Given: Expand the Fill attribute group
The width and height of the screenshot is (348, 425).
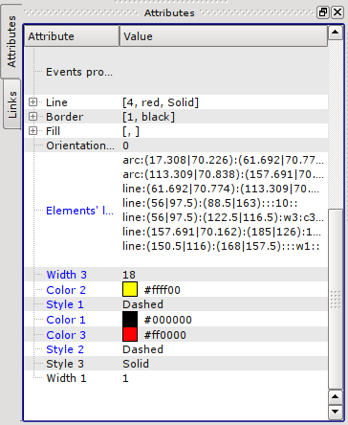Looking at the screenshot, I should click(x=33, y=131).
